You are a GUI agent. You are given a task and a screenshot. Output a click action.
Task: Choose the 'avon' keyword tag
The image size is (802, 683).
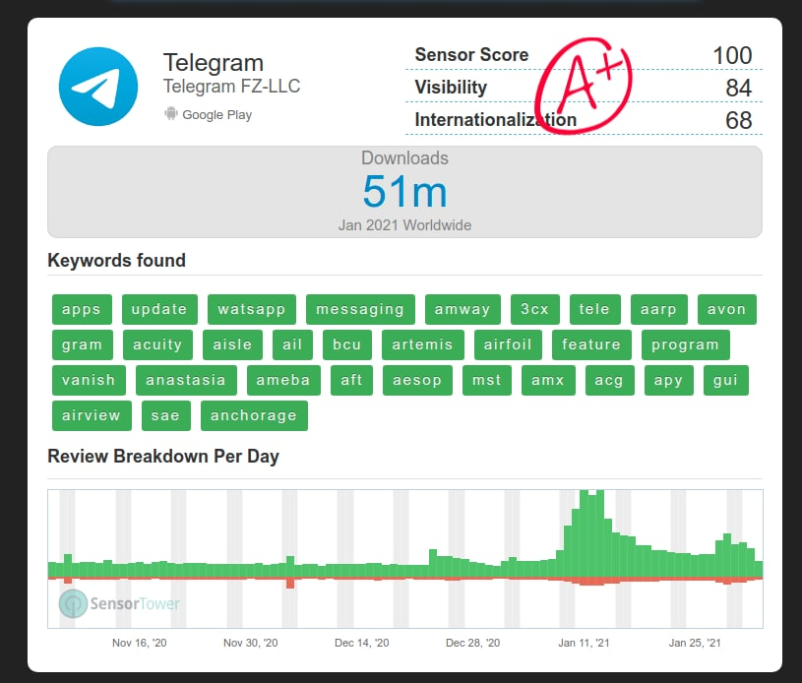(x=727, y=309)
